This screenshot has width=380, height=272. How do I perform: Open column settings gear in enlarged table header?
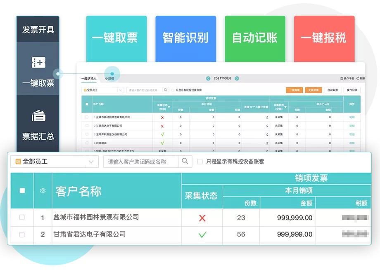tap(43, 190)
